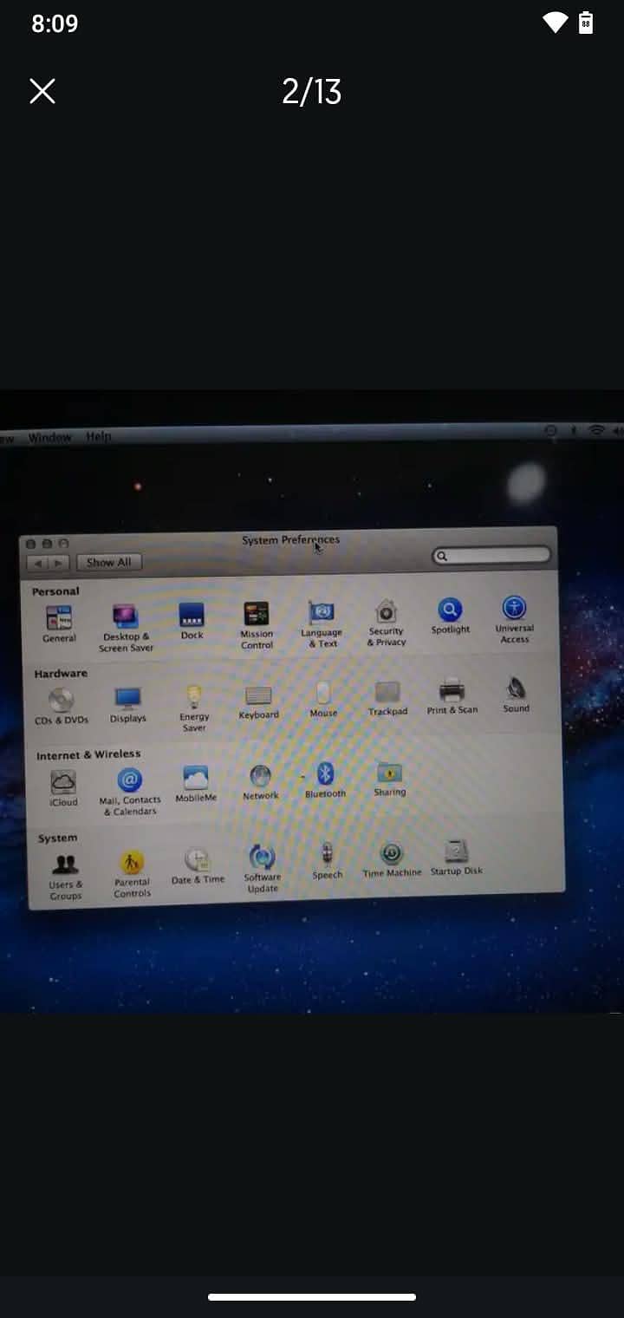624x1318 pixels.
Task: Open the Window menu
Action: click(x=50, y=438)
